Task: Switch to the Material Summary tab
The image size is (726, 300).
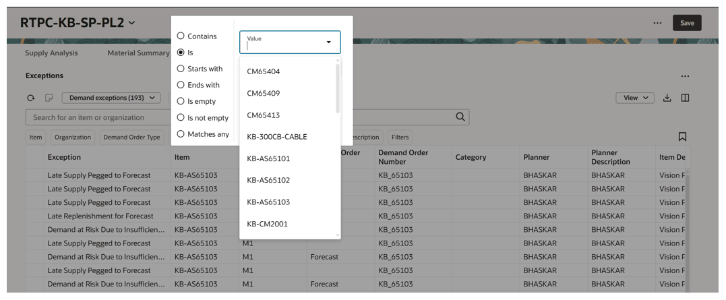Action: click(x=138, y=53)
